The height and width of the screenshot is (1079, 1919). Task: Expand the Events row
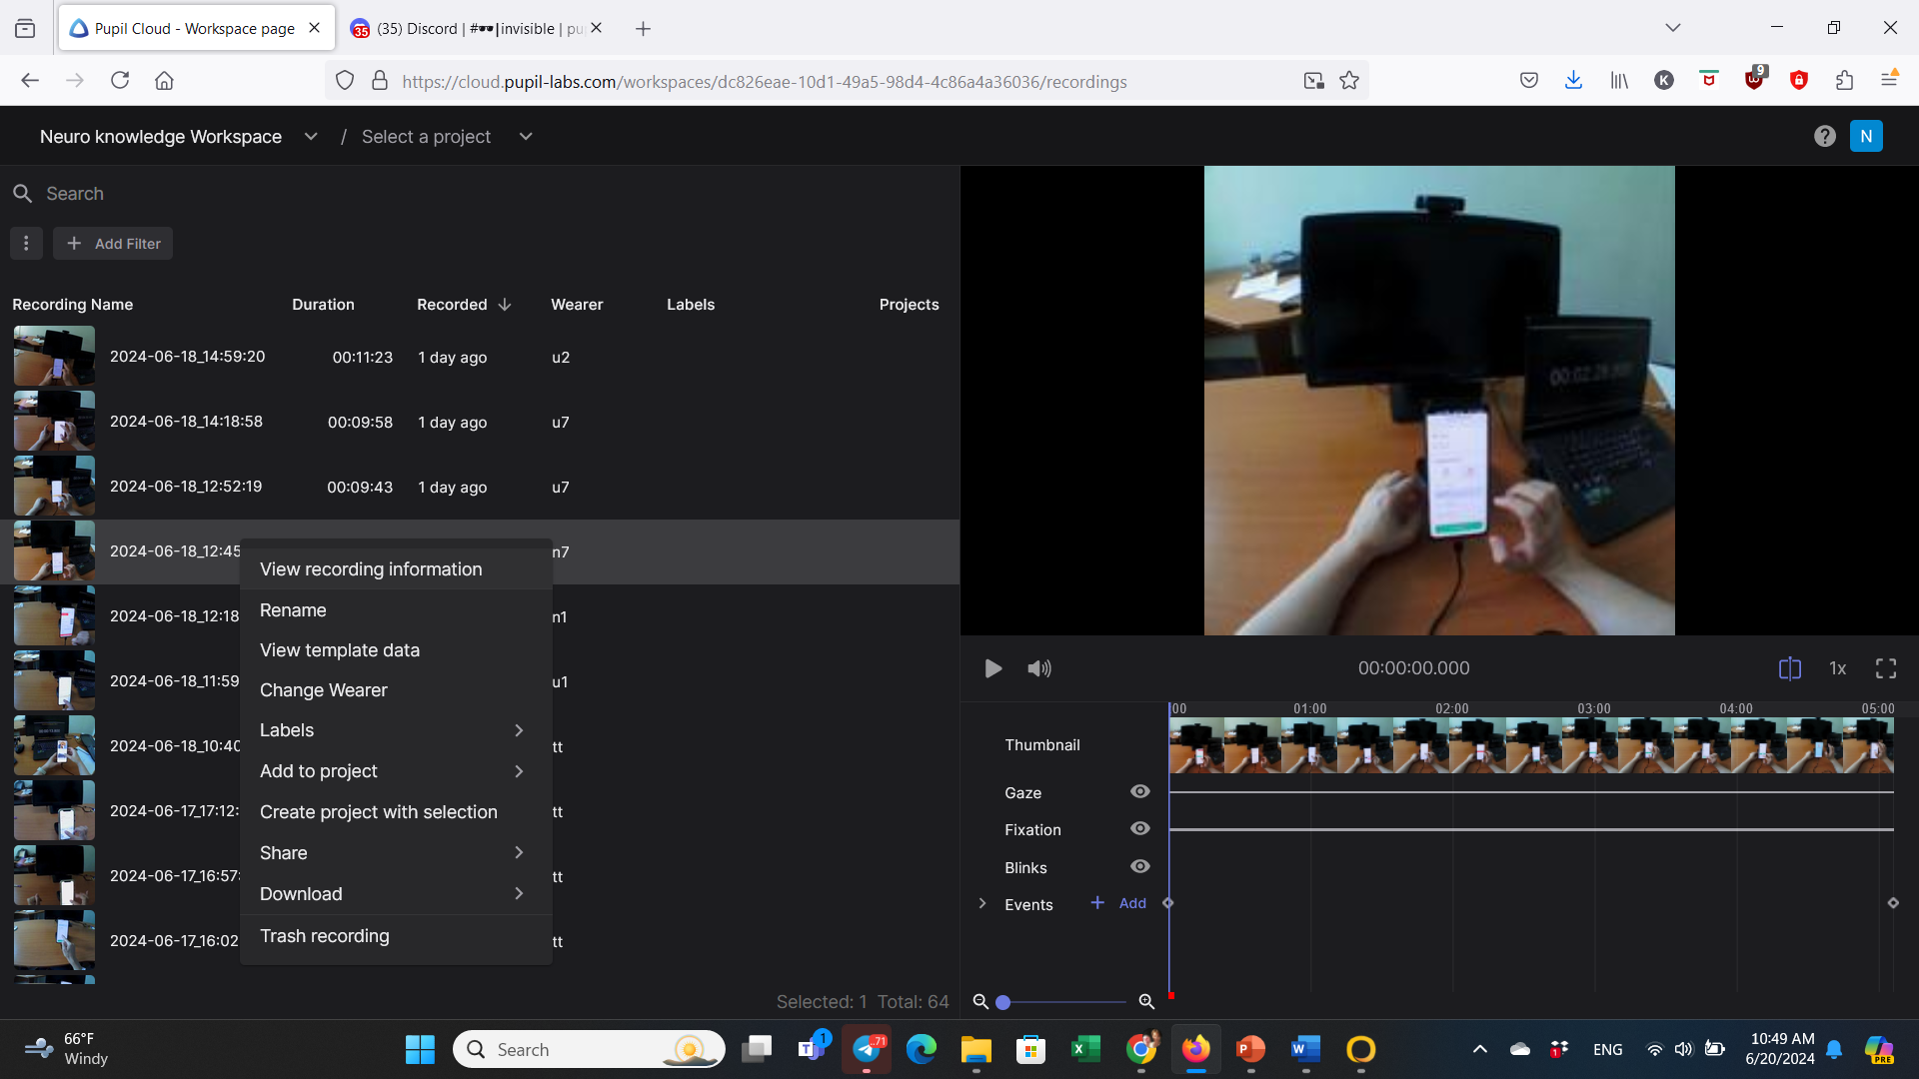[x=982, y=903]
